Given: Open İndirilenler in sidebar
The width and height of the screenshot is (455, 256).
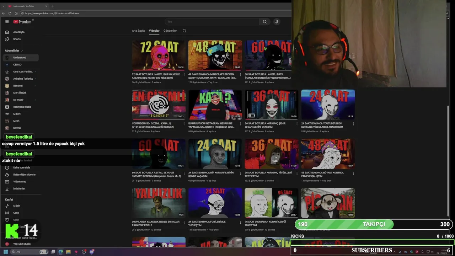Looking at the screenshot, I should pyautogui.click(x=21, y=189).
